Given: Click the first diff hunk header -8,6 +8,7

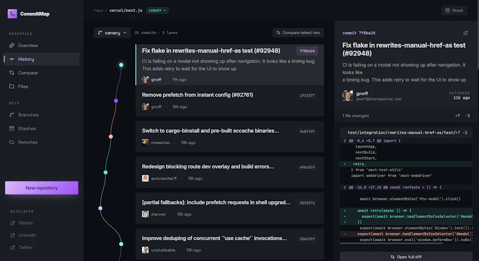Looking at the screenshot, I should click(x=406, y=141).
